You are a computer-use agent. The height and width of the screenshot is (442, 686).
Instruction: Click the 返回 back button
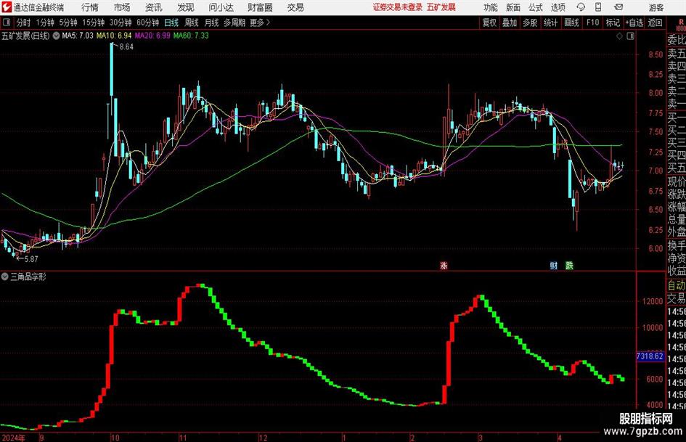656,22
